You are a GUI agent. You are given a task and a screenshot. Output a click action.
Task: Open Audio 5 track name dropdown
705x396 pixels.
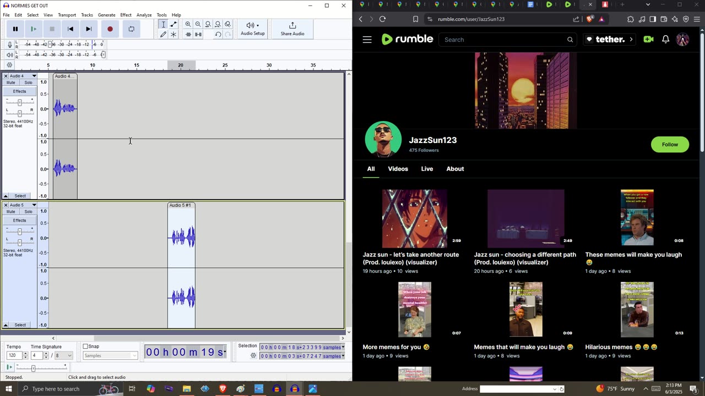[34, 205]
